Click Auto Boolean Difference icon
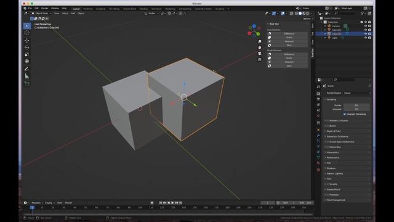 (270, 33)
